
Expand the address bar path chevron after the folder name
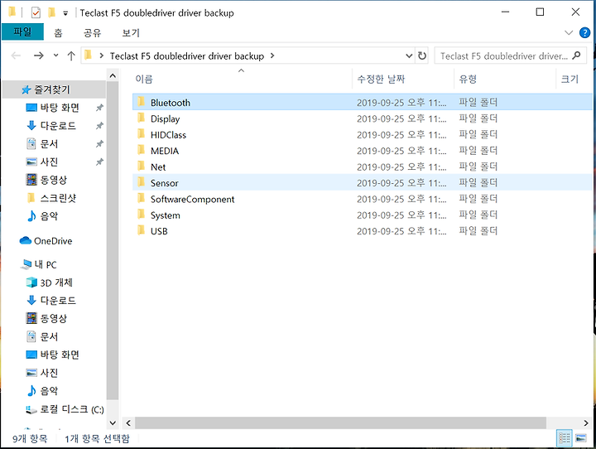[x=272, y=56]
